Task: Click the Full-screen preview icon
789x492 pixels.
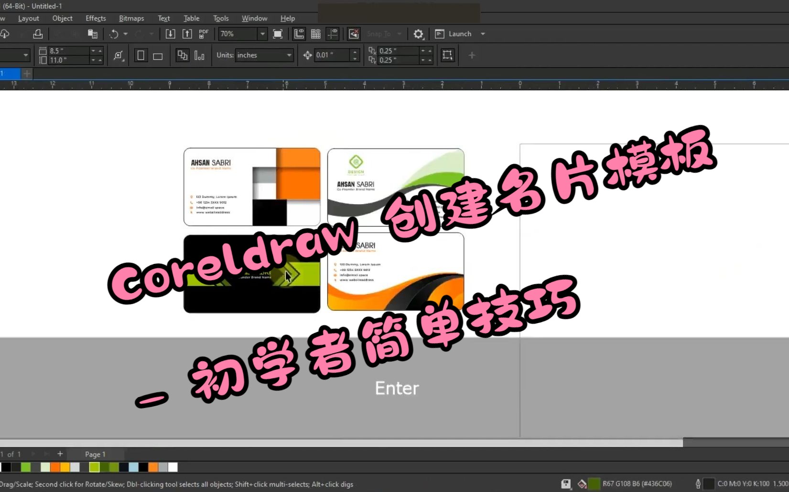Action: coord(278,34)
